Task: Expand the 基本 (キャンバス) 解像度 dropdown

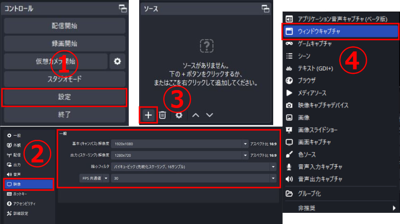Action: [245, 143]
